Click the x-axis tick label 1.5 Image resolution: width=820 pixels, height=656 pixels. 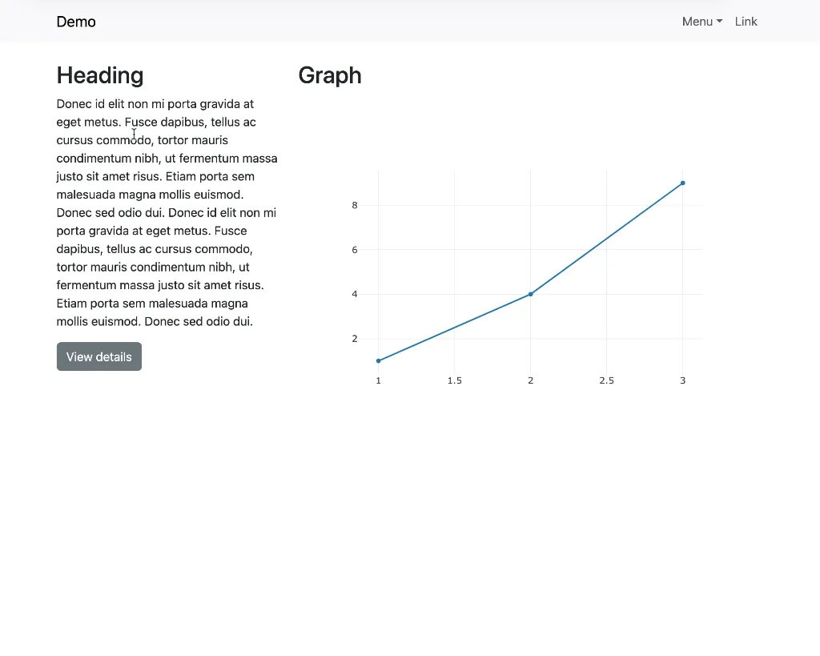(x=455, y=380)
